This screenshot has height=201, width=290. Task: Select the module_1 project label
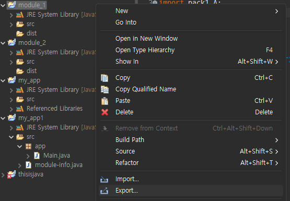click(32, 5)
